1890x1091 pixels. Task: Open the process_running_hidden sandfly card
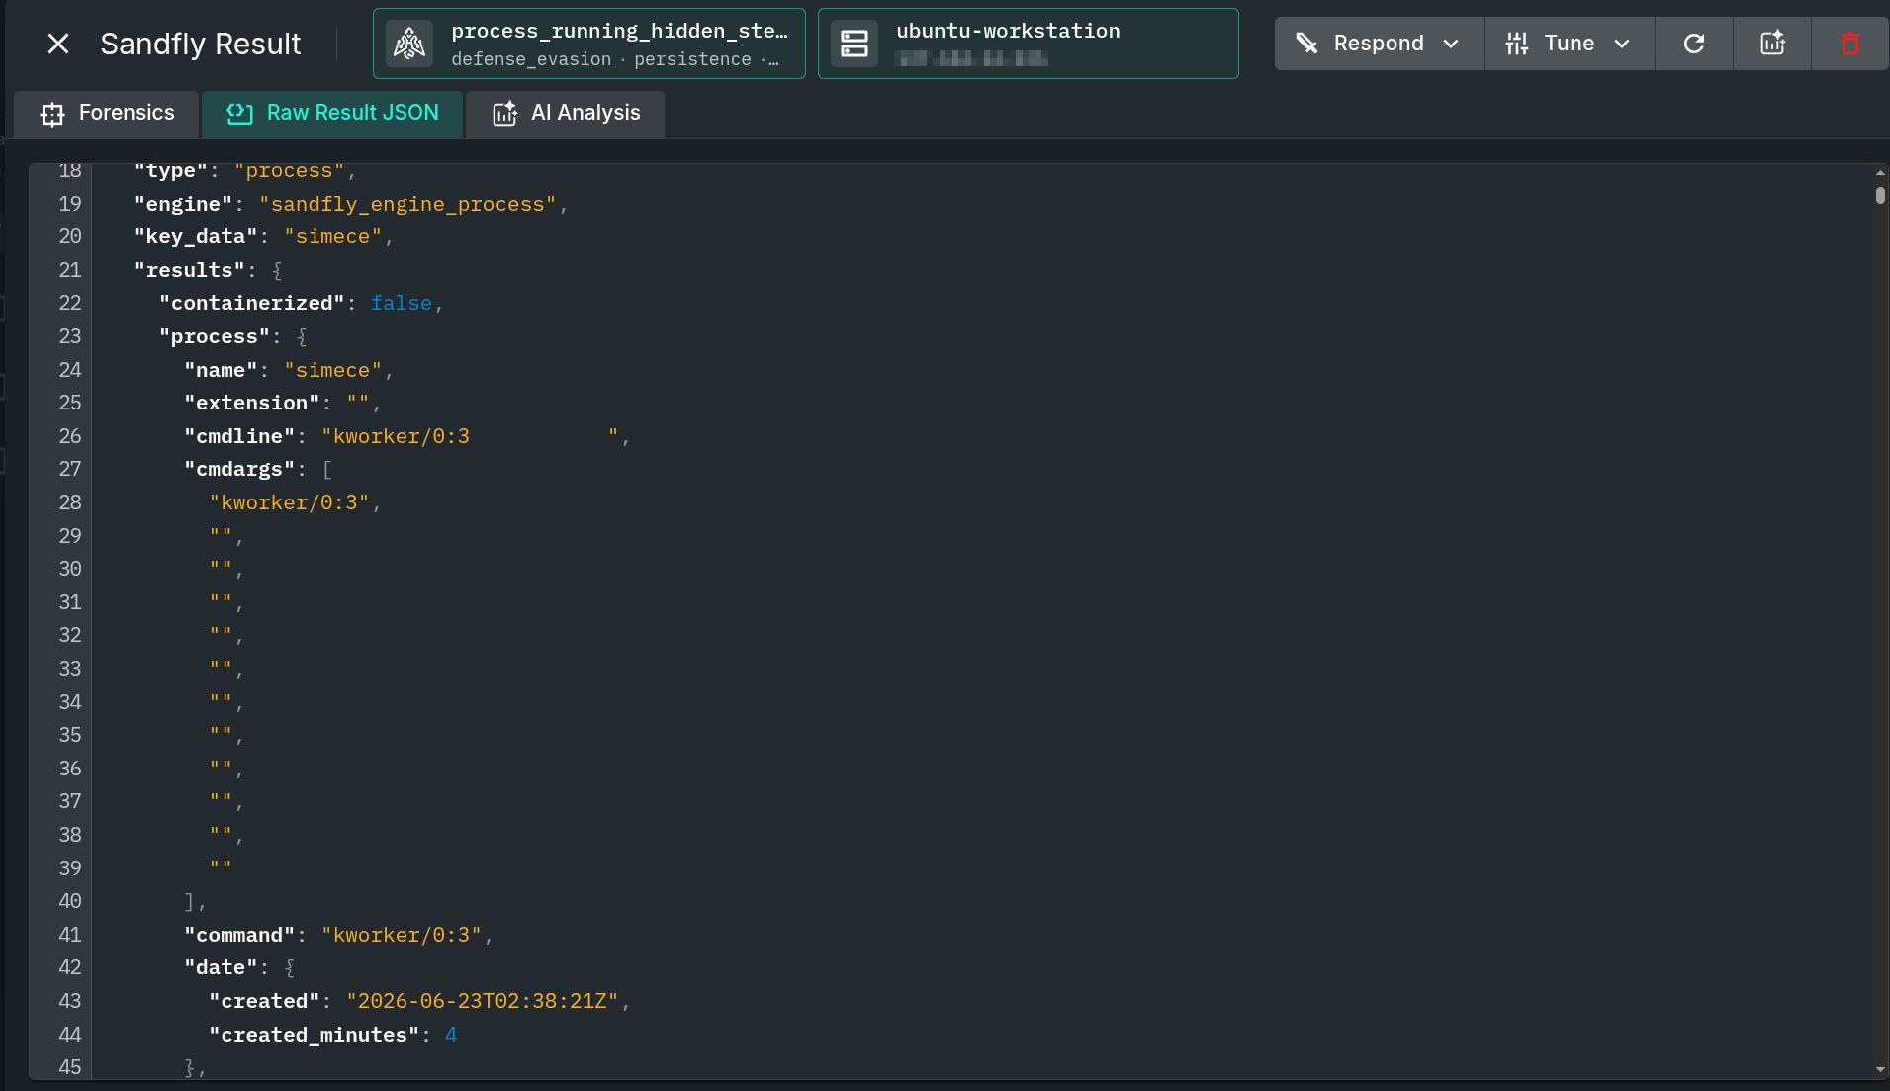[x=589, y=44]
